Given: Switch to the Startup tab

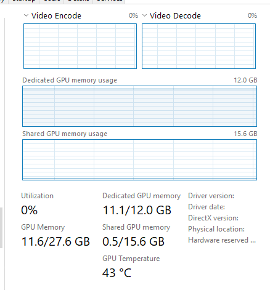Looking at the screenshot, I should point(23,1).
